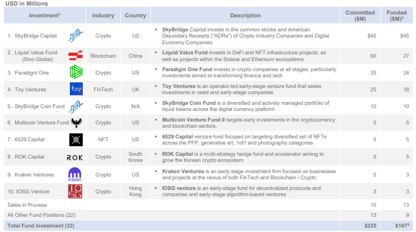The height and width of the screenshot is (232, 416).
Task: Click the SkyBridge Capital logo icon
Action: pyautogui.click(x=75, y=36)
